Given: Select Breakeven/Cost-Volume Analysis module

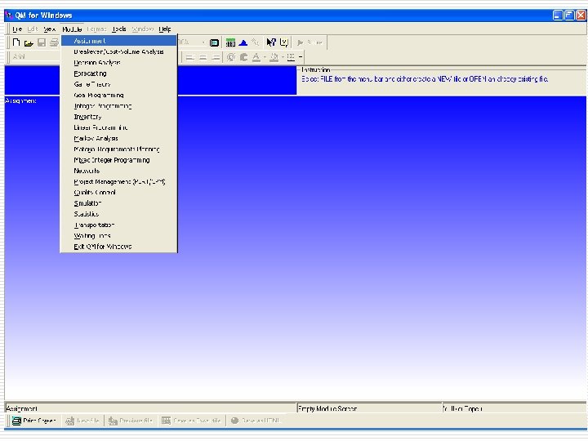Looking at the screenshot, I should click(x=118, y=51).
